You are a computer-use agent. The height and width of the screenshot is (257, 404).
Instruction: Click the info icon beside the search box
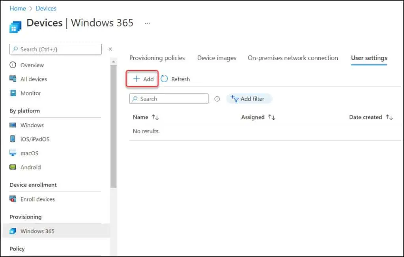click(217, 99)
